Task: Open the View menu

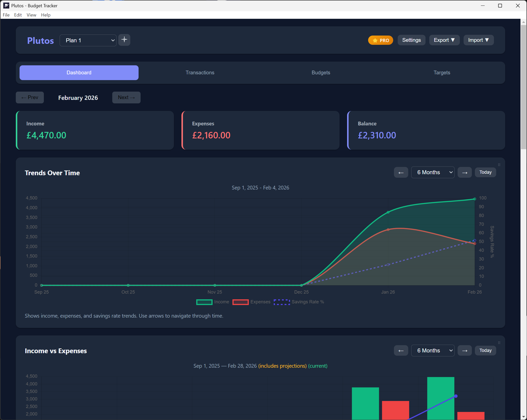Action: coord(31,15)
